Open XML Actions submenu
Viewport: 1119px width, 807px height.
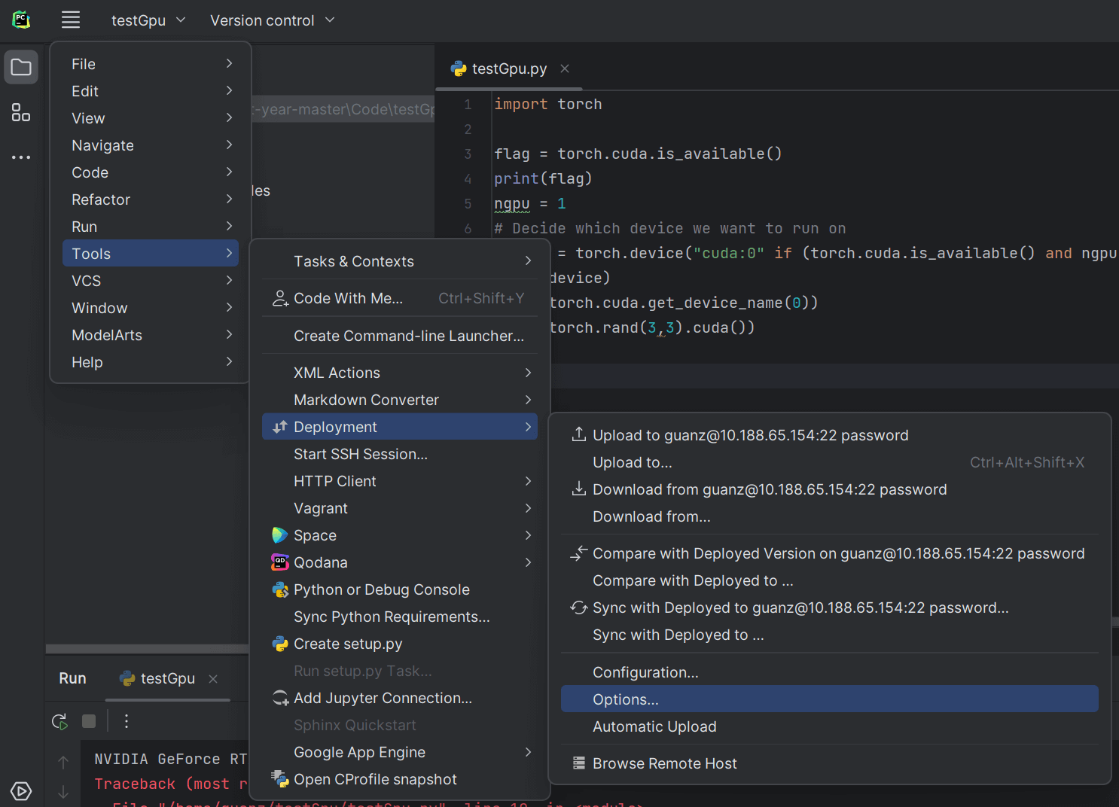[400, 373]
